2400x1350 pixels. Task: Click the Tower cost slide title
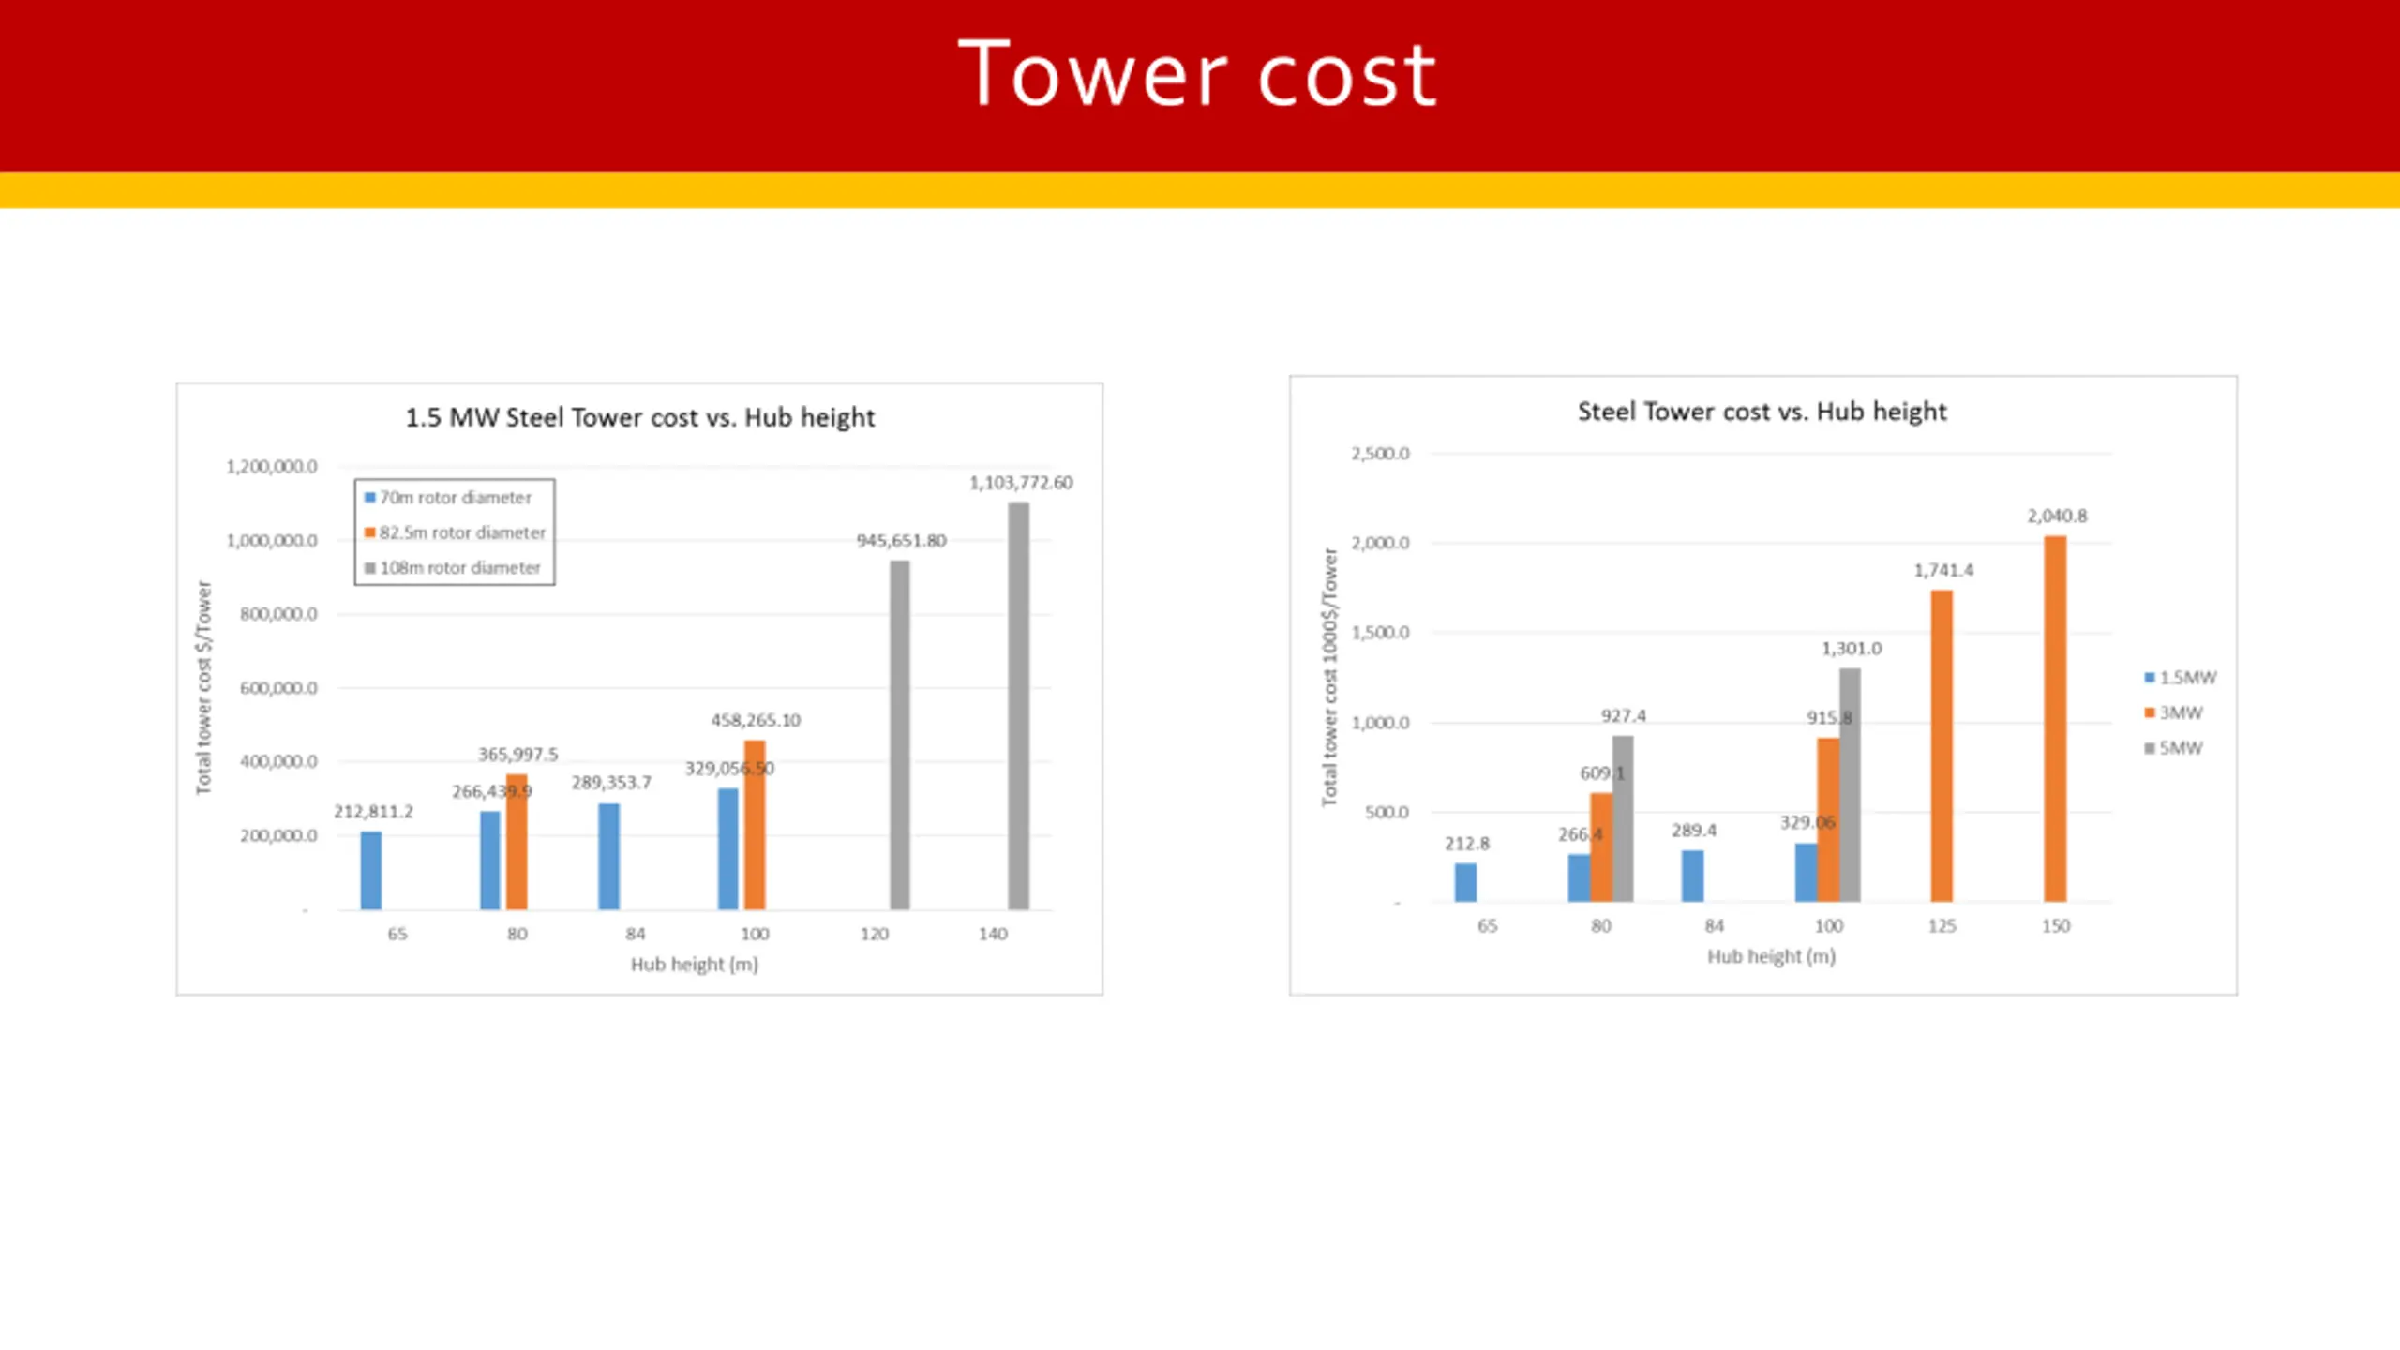pyautogui.click(x=1197, y=75)
